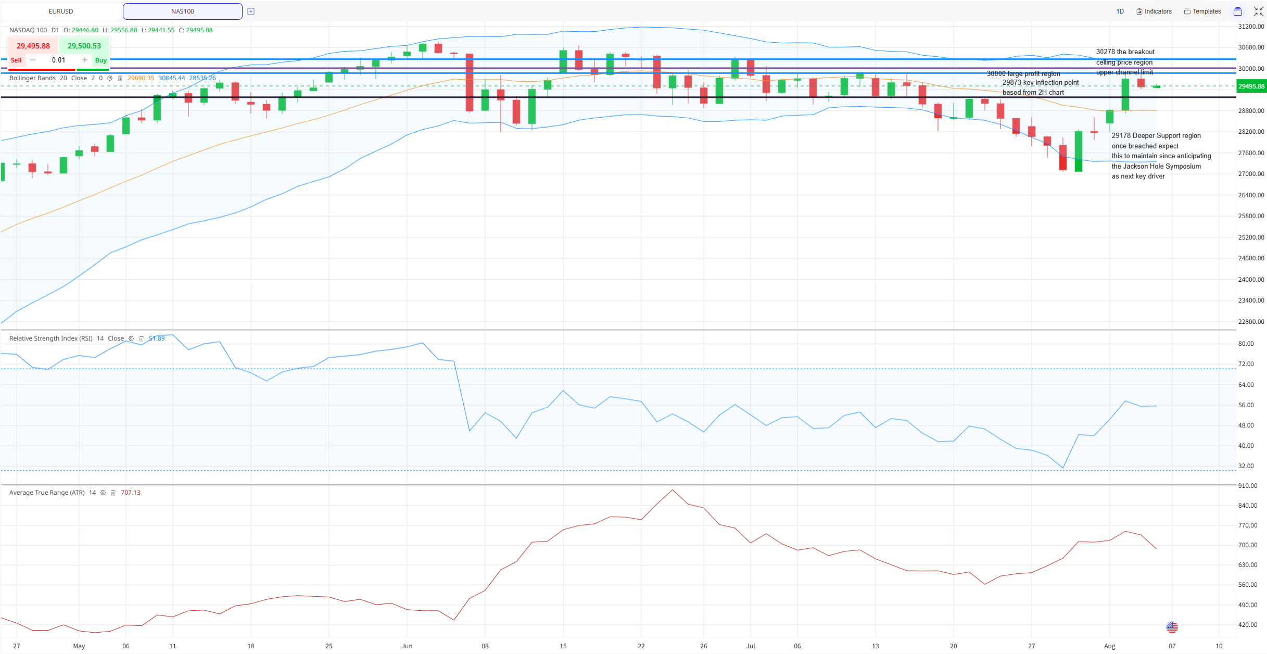The image size is (1267, 654).
Task: Click the 0.01 volume input field
Action: (x=59, y=60)
